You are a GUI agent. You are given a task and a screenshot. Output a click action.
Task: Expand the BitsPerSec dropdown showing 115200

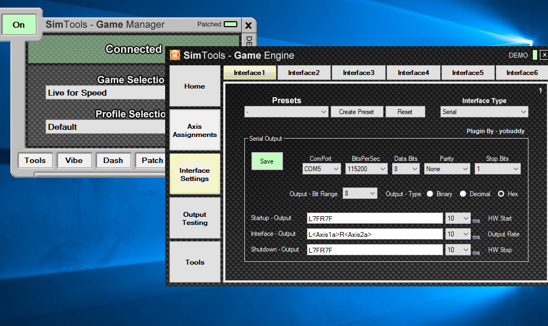(366, 169)
